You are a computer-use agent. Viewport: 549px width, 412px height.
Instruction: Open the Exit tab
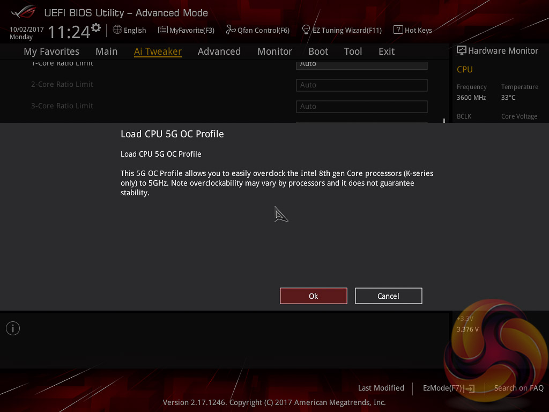pos(387,51)
